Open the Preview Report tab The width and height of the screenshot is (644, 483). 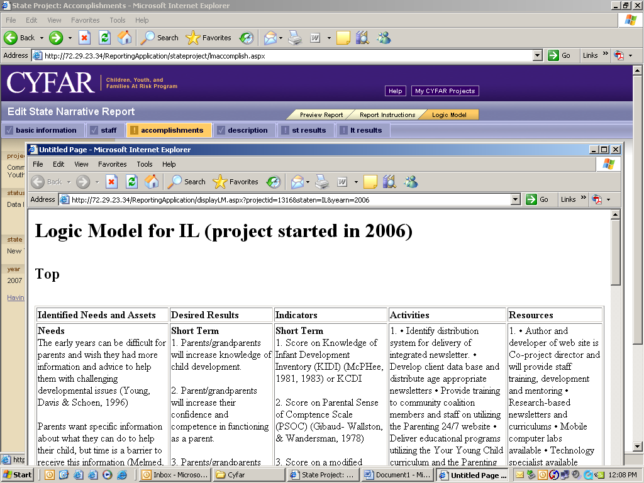click(321, 114)
